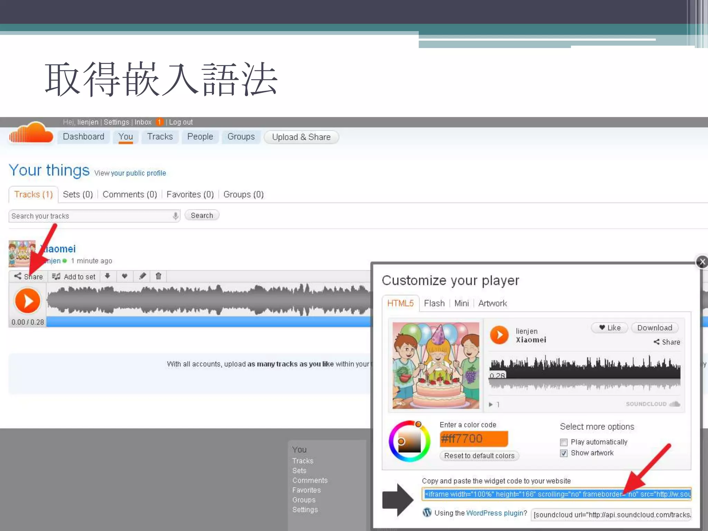This screenshot has width=708, height=531.
Task: Select the Mini player tab
Action: click(462, 303)
